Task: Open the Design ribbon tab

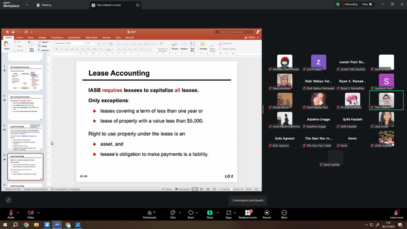Action: [42, 38]
